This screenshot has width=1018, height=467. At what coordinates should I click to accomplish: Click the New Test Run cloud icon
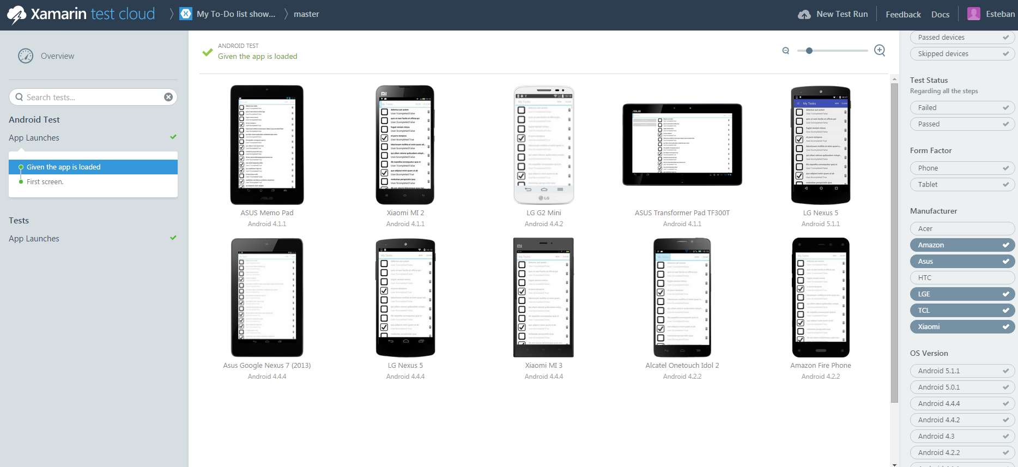pos(804,15)
